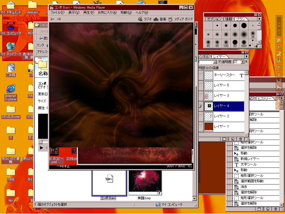285x214 pixels.
Task: Select the soft 600 brush preset
Action: (244, 43)
